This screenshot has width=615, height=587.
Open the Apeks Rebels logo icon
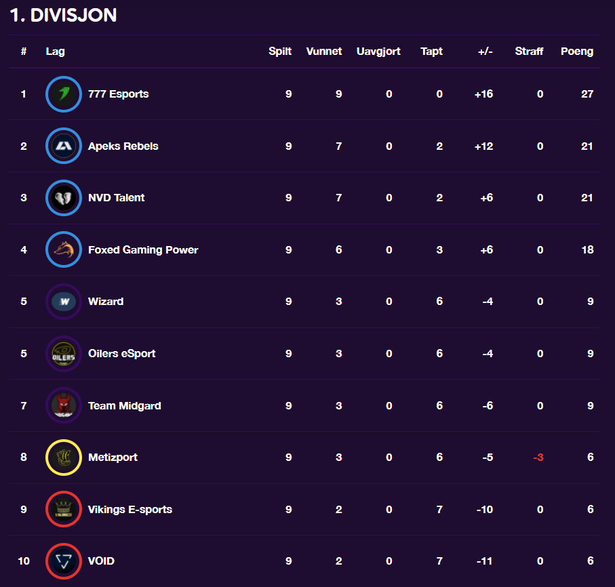point(63,146)
